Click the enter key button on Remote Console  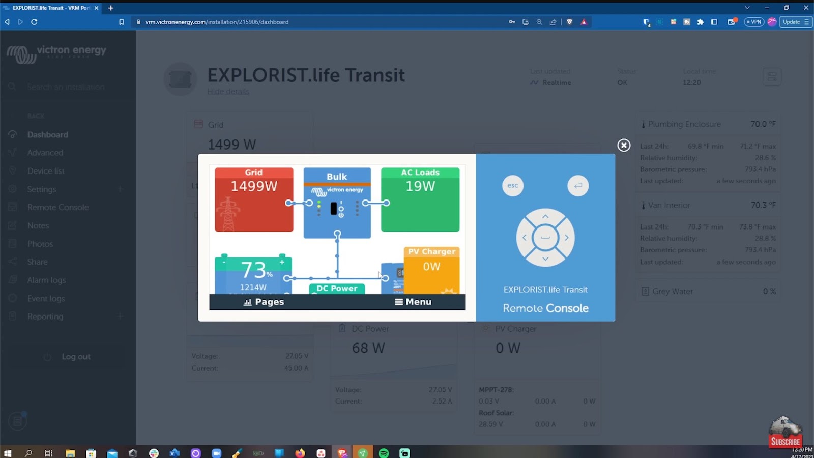tap(578, 186)
